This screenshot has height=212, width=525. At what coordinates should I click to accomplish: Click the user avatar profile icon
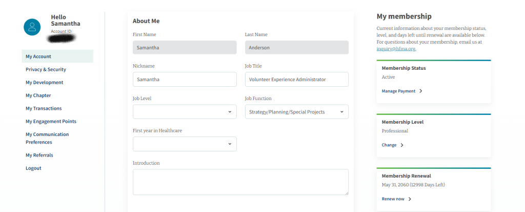tap(32, 27)
